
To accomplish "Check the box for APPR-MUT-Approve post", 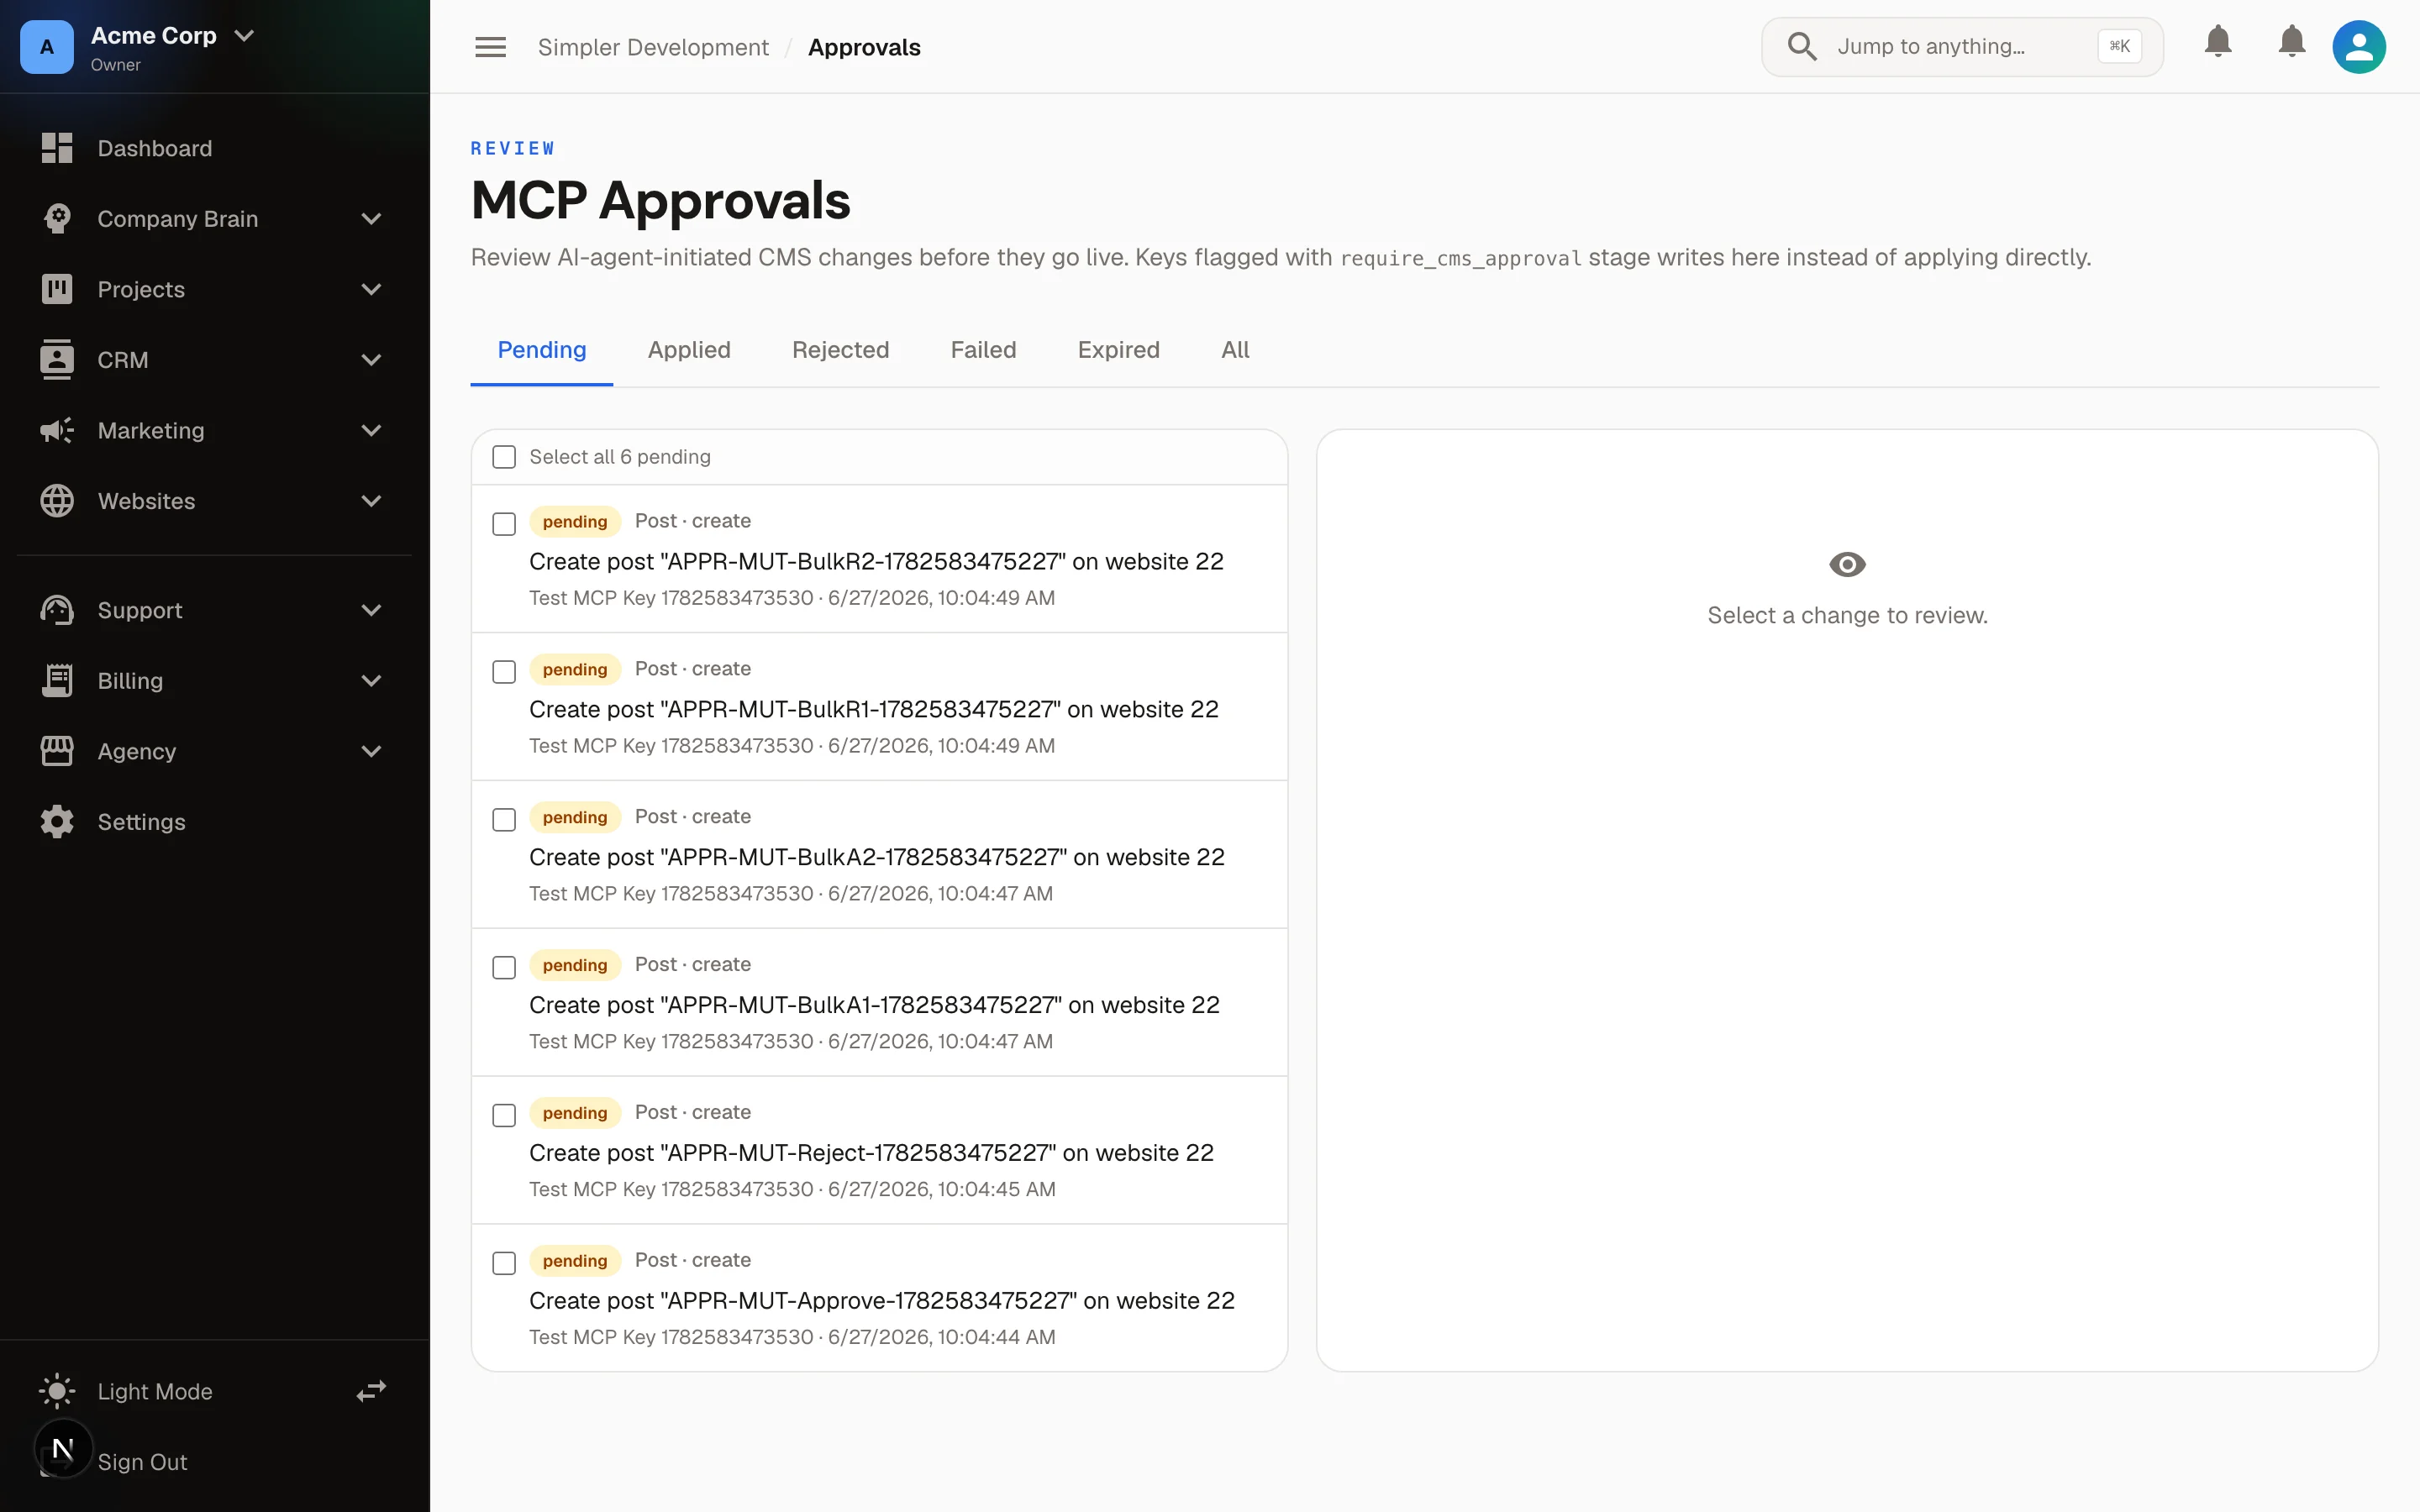I will pyautogui.click(x=504, y=1264).
